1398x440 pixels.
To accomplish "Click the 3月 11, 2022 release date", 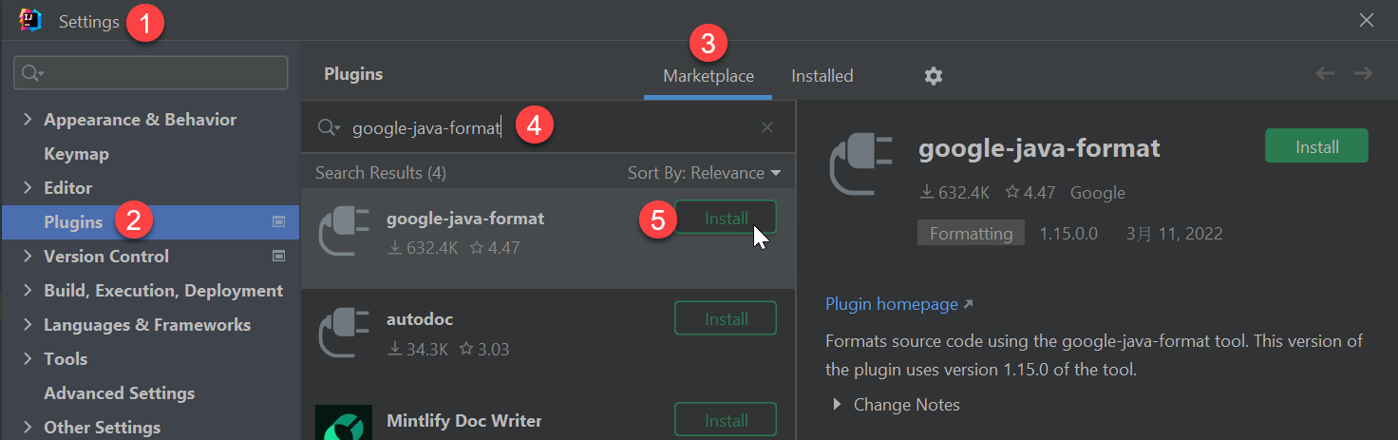I will pos(1174,233).
